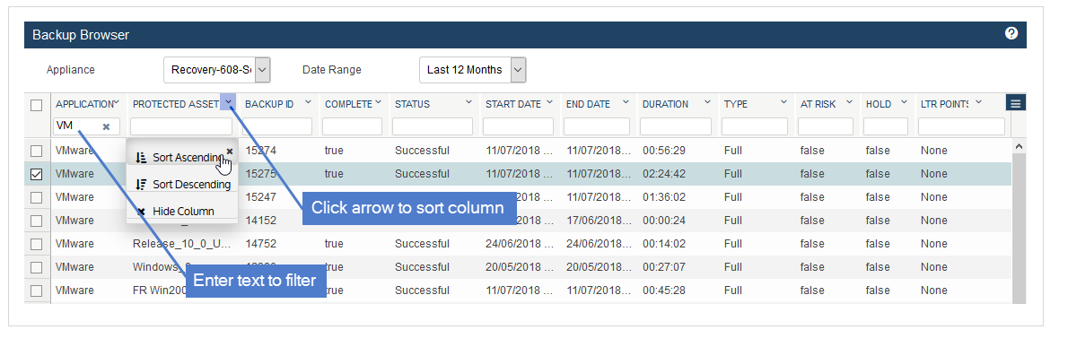Viewport: 1068px width, 347px height.
Task: Open the Duration column arrow menu
Action: 707,103
